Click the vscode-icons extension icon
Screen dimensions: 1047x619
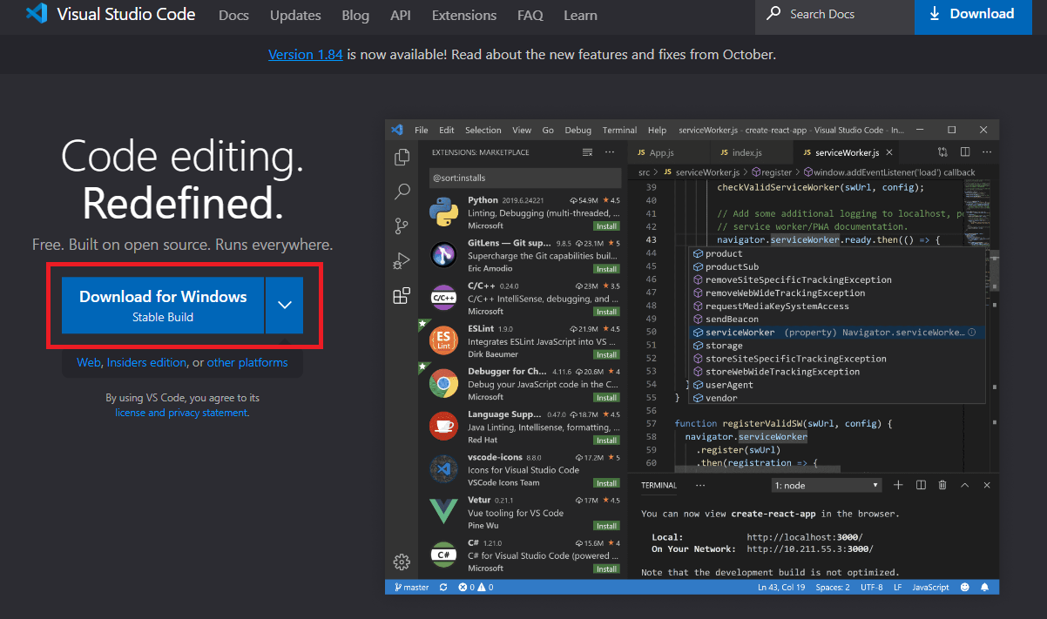(444, 468)
